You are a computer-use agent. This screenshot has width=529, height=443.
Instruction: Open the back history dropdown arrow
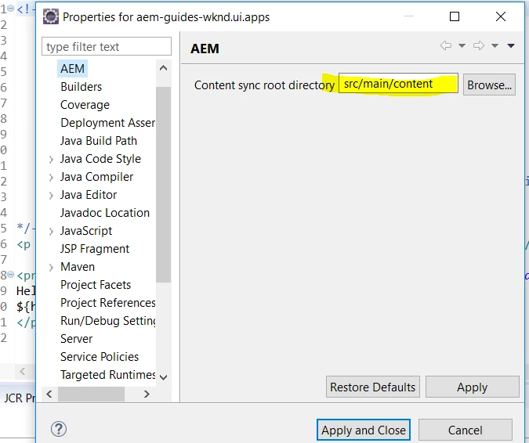point(462,45)
